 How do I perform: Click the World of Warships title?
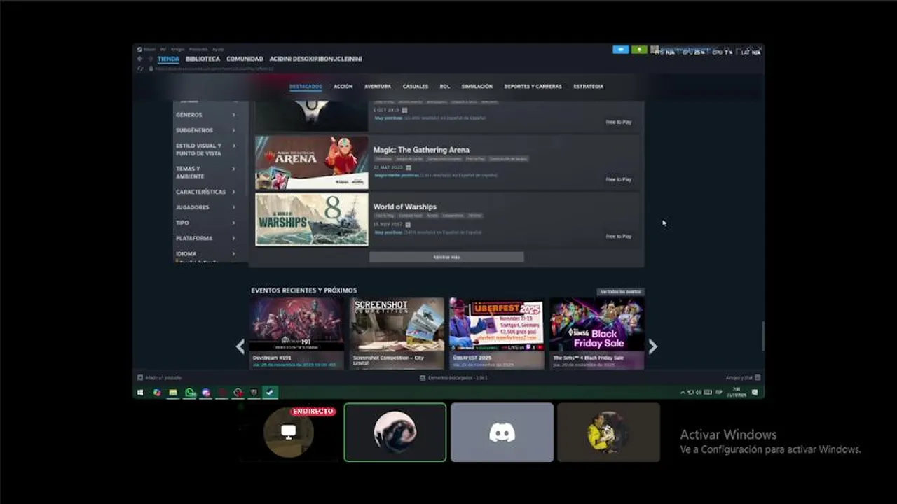[x=405, y=206]
